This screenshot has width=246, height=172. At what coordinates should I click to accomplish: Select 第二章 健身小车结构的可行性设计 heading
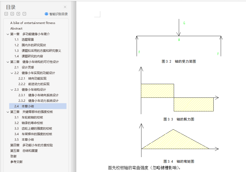point(35,62)
